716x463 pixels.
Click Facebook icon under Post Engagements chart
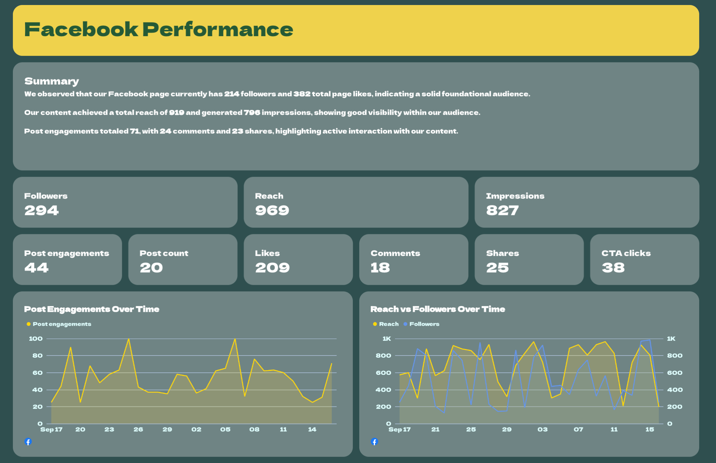(x=28, y=441)
